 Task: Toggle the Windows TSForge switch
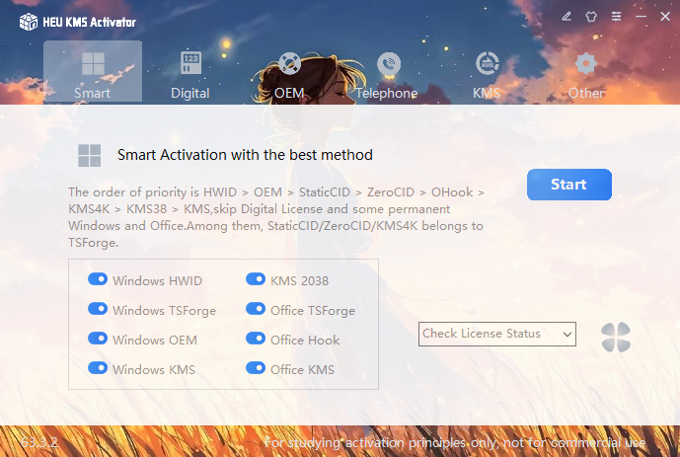98,309
